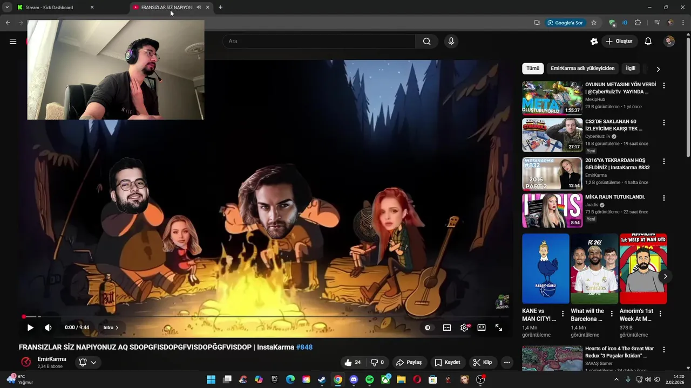Click the Oluştur create button
The width and height of the screenshot is (691, 388).
pos(619,41)
